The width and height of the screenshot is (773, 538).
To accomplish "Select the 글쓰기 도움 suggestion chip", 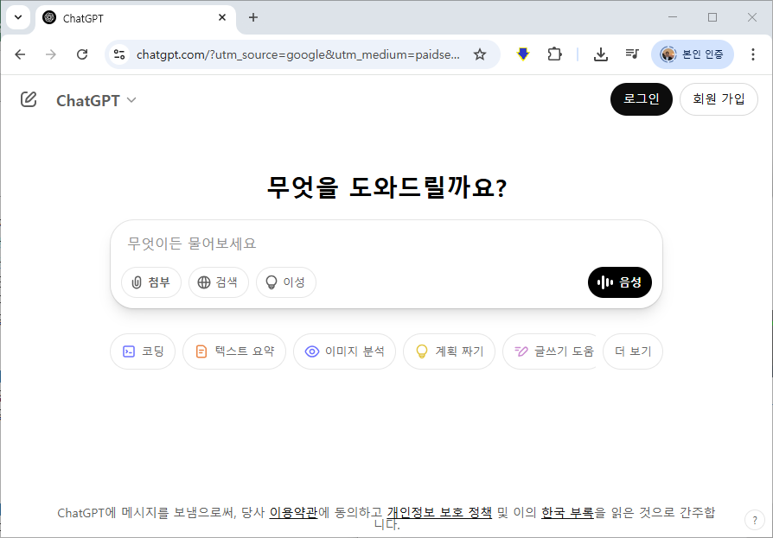I will pos(549,351).
